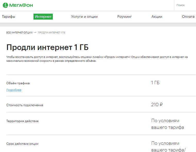Click the 210 ₽ connection price value
This screenshot has height=152, width=196.
157,105
